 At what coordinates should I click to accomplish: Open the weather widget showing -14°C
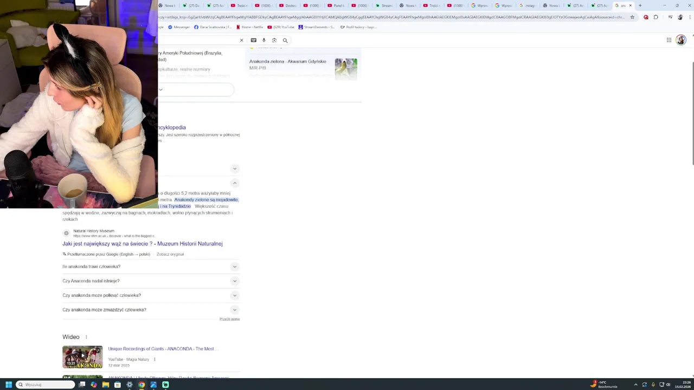[603, 385]
